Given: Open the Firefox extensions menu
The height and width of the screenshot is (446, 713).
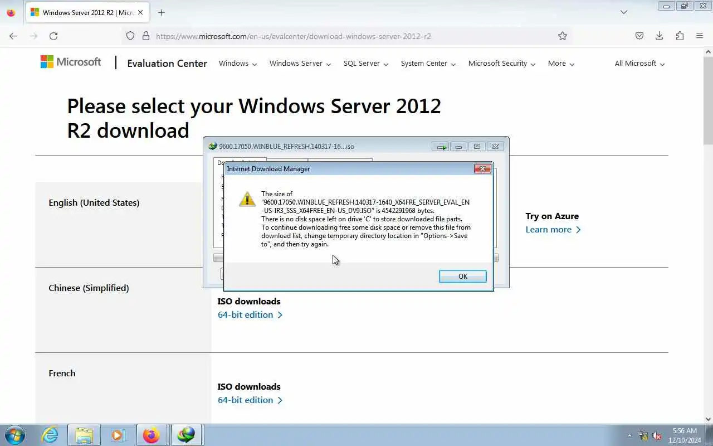Looking at the screenshot, I should coord(680,36).
